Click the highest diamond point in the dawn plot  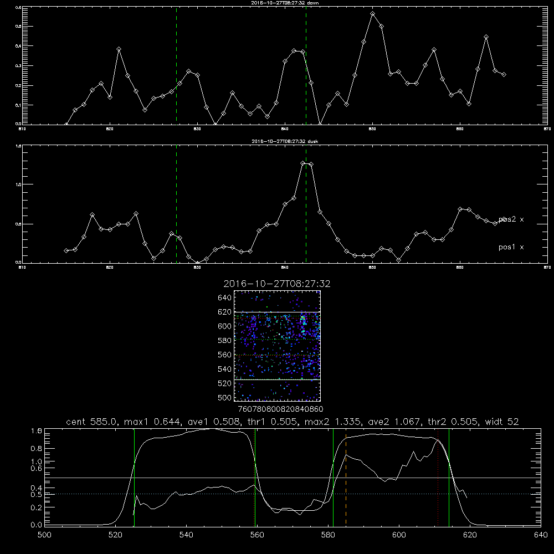click(372, 14)
